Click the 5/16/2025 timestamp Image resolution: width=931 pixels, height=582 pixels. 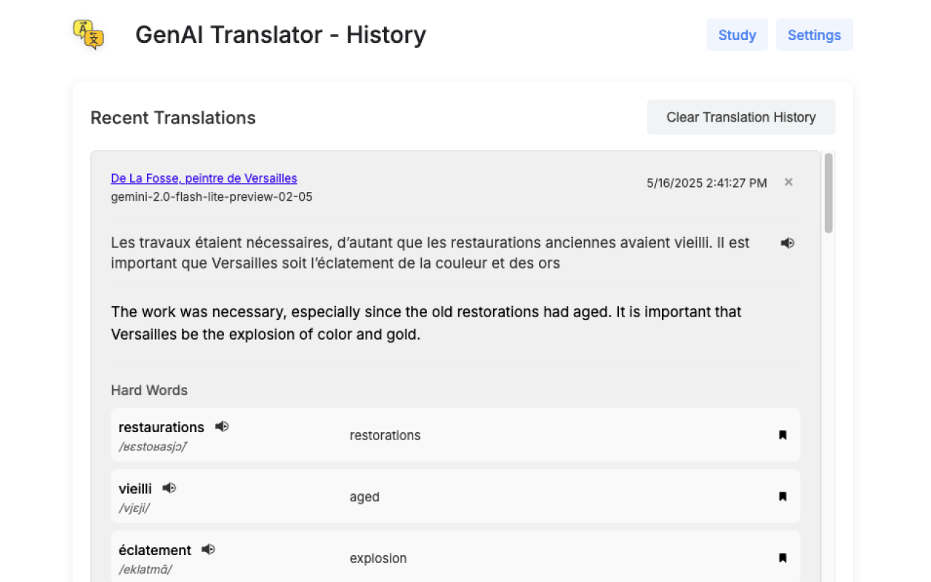pos(706,183)
